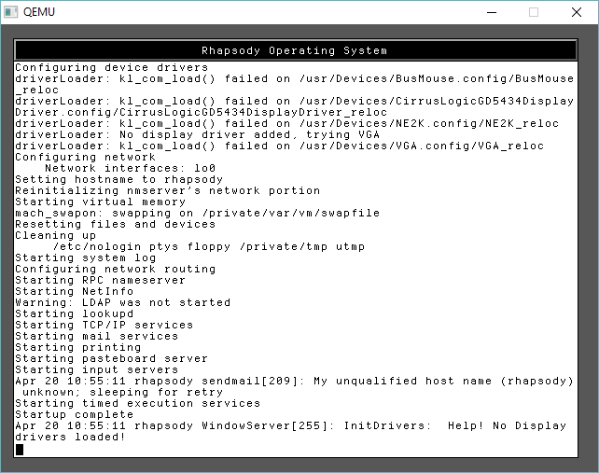Click the 'Starting TCP/IP services' line
The width and height of the screenshot is (599, 473).
[104, 325]
